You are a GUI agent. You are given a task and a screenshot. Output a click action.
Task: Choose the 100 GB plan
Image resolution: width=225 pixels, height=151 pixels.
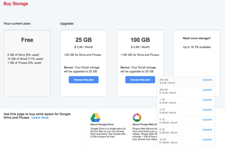pos(140,80)
